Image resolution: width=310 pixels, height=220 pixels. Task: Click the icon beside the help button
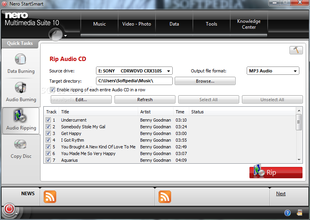coord(299,213)
